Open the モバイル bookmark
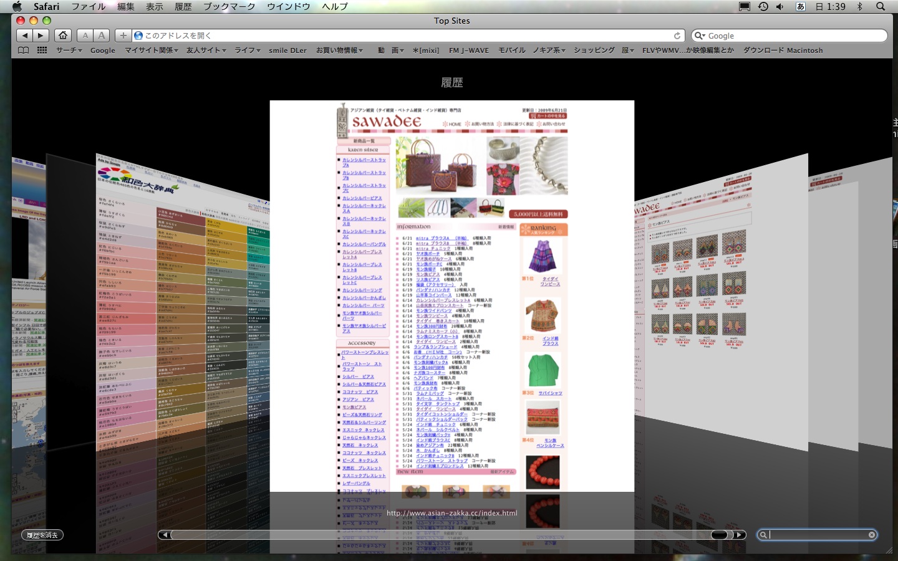This screenshot has height=561, width=898. pyautogui.click(x=512, y=50)
